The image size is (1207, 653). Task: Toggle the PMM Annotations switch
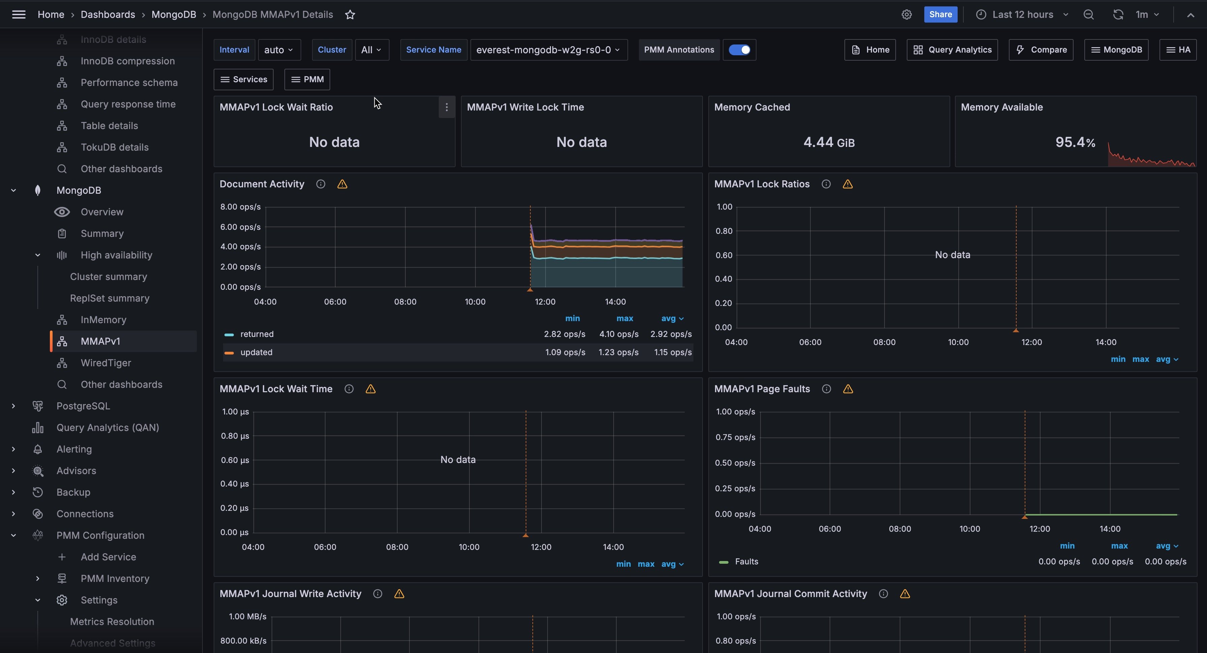tap(739, 50)
